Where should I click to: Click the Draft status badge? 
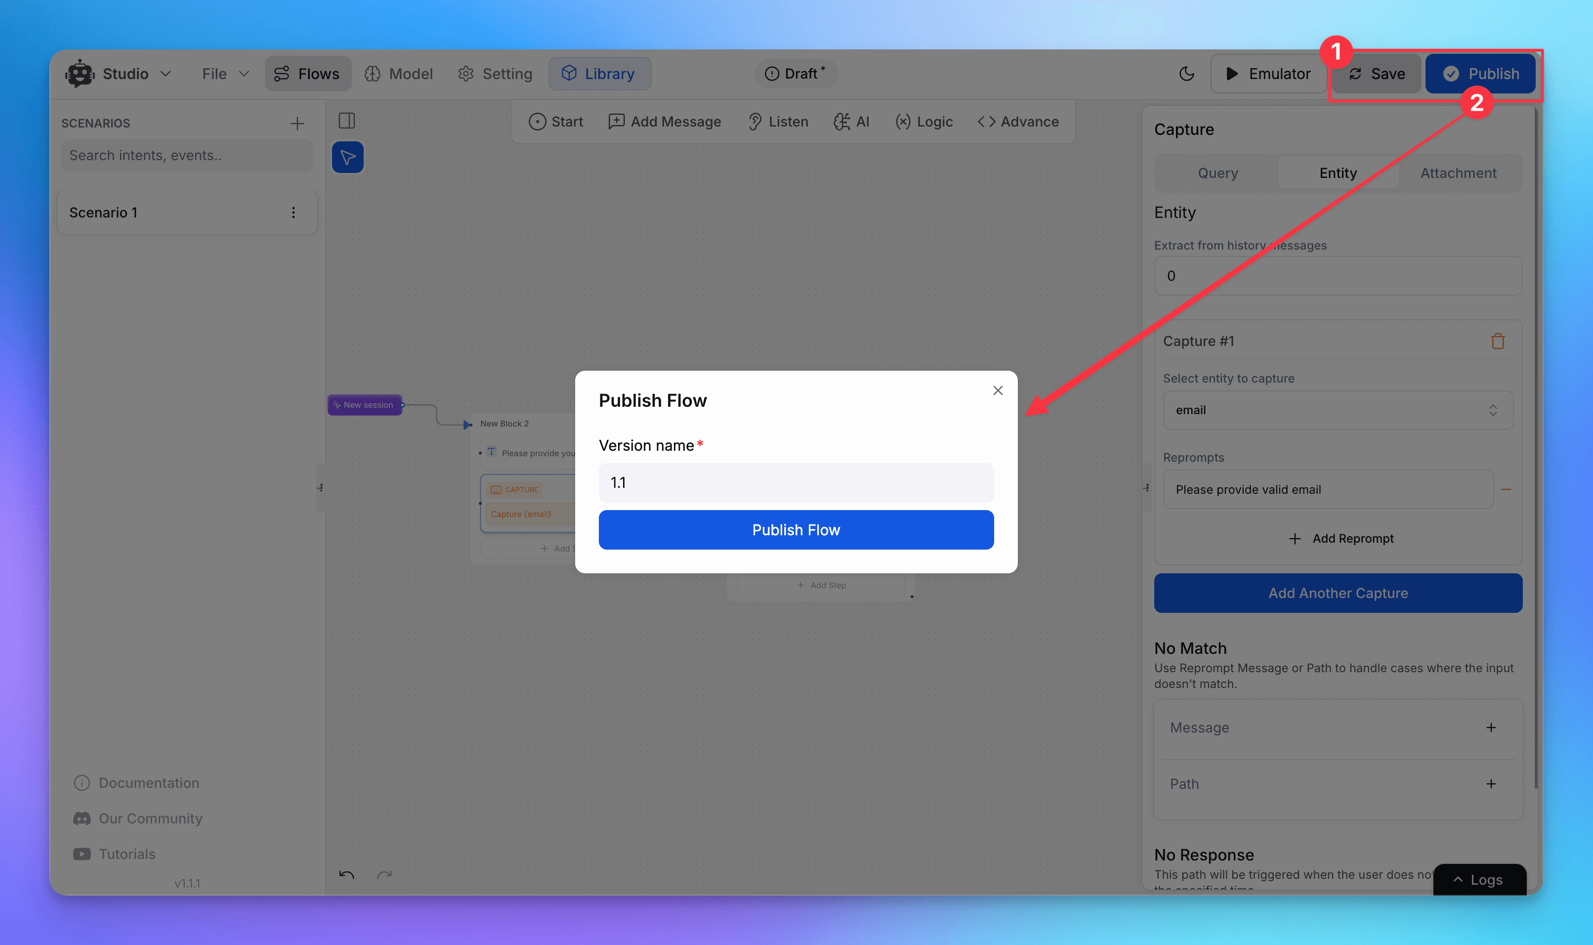tap(796, 74)
